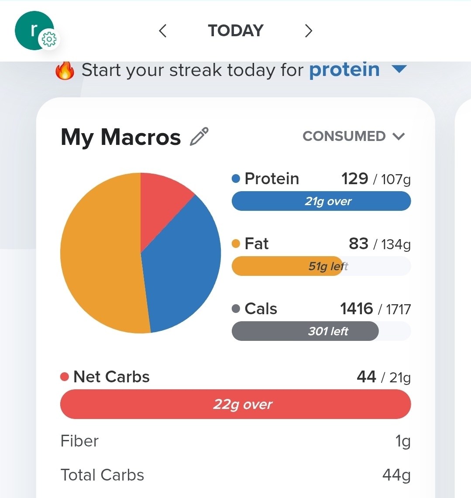
Task: Expand the protein streak selector arrow
Action: coord(399,69)
